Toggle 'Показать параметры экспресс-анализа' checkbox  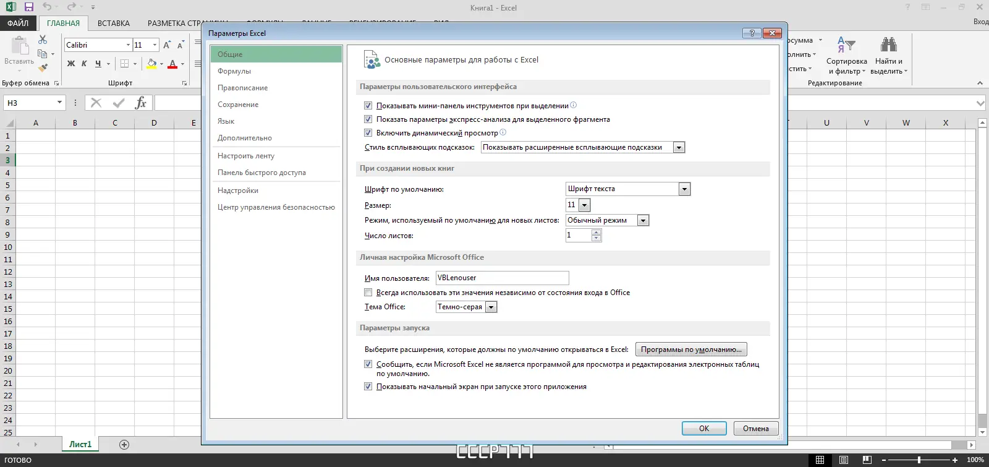(x=368, y=119)
